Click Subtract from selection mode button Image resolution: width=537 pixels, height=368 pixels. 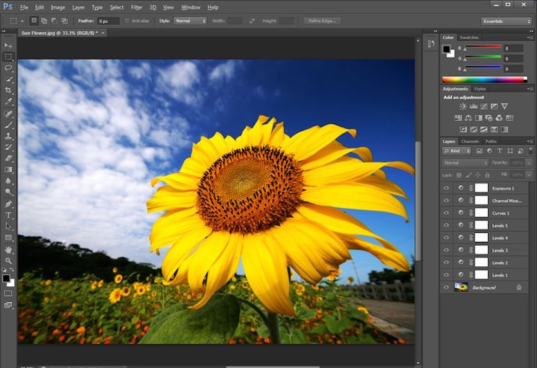[x=54, y=21]
